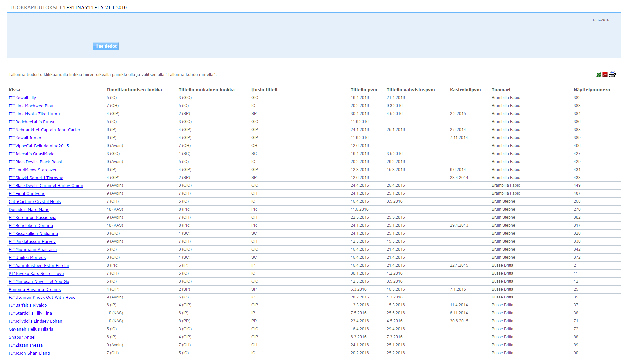Select FI*Nebuankhet Captain John Carter link

[x=44, y=130]
